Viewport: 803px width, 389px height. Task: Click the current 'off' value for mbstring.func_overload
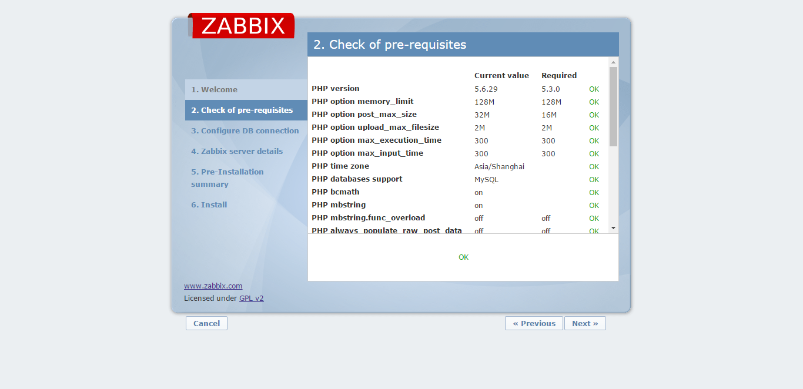[479, 218]
